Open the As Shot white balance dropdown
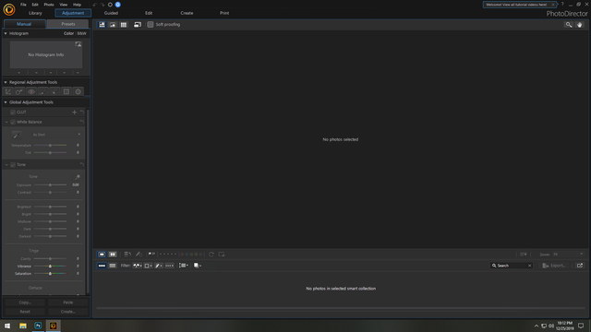This screenshot has height=332, width=591. [x=56, y=135]
